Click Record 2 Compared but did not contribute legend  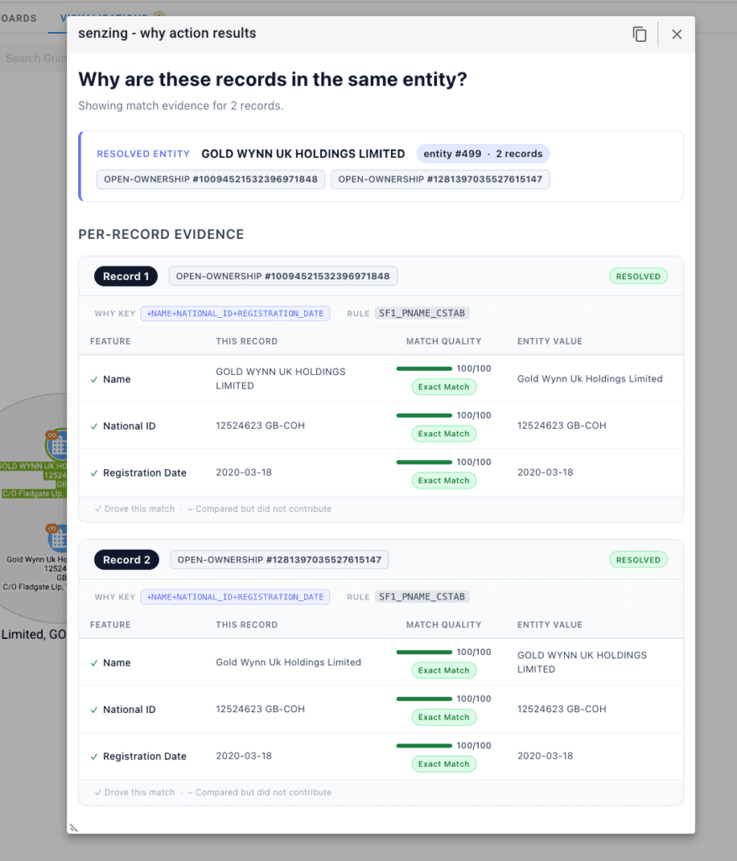260,792
